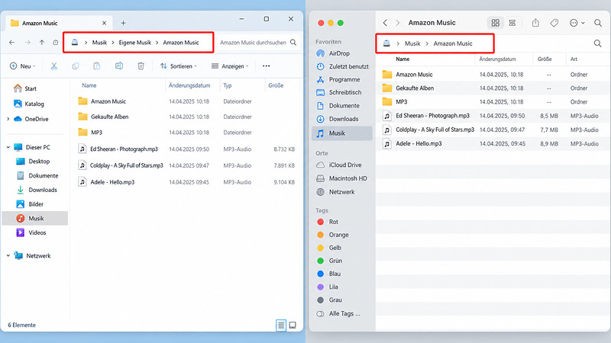Screen dimensions: 611x343
Task: Click the Finder Share icon
Action: point(536,23)
